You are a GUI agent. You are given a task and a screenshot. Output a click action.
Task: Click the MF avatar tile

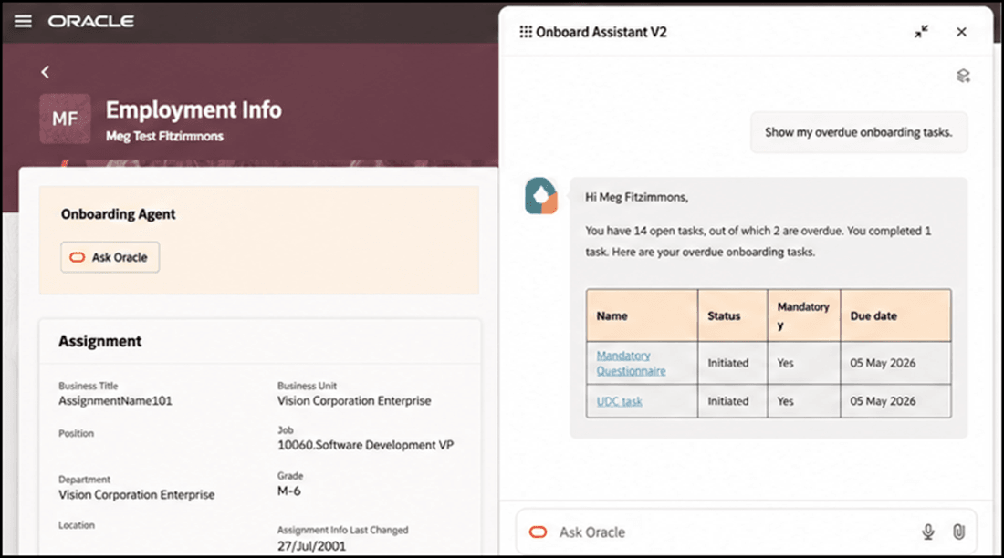pyautogui.click(x=65, y=119)
